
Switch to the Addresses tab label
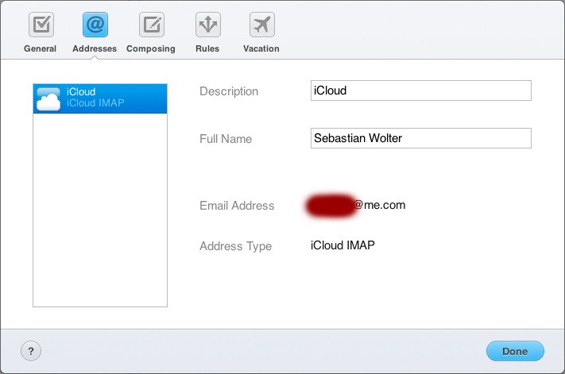(95, 48)
